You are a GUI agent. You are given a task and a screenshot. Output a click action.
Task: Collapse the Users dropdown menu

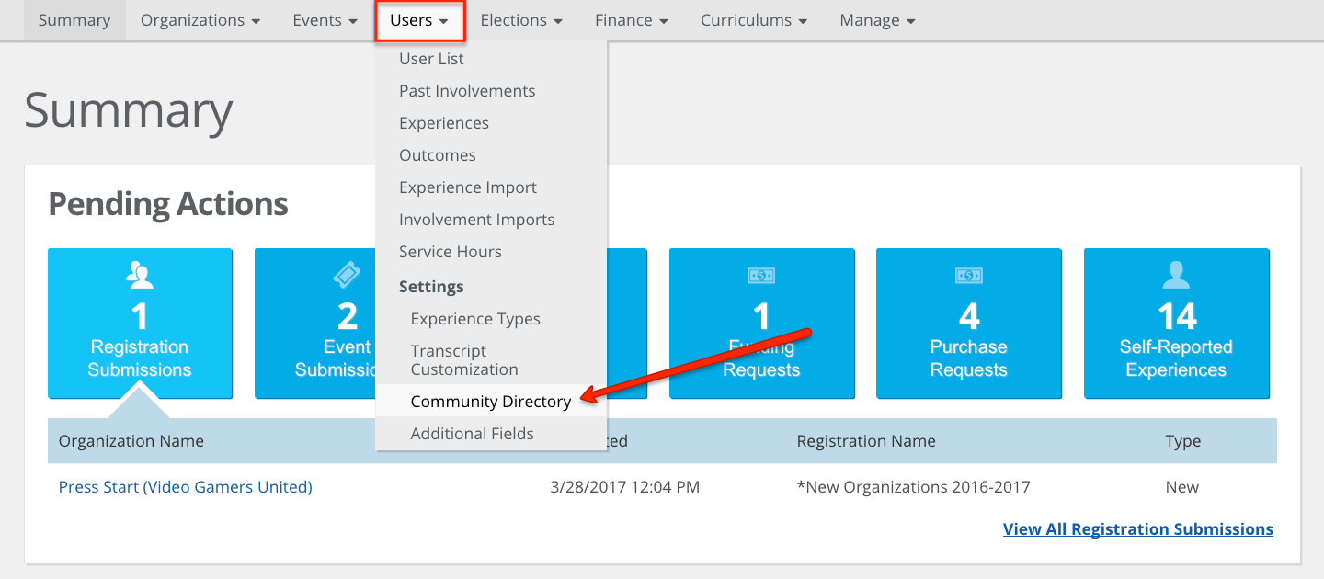point(420,20)
